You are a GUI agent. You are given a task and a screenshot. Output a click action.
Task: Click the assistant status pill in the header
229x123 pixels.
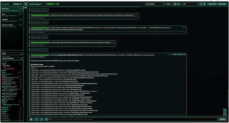click(x=52, y=4)
